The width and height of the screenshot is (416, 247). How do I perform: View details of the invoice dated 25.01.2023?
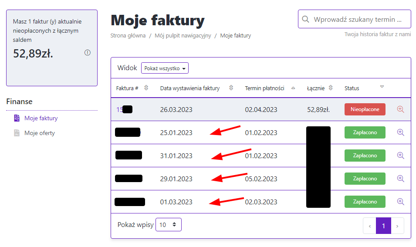(401, 132)
